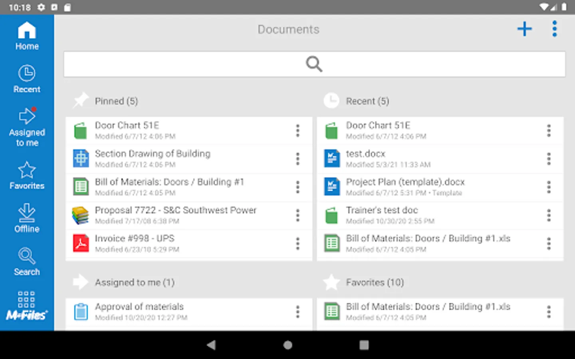Tap the clipboard icon of Approval of materials
The image size is (575, 359).
click(81, 312)
